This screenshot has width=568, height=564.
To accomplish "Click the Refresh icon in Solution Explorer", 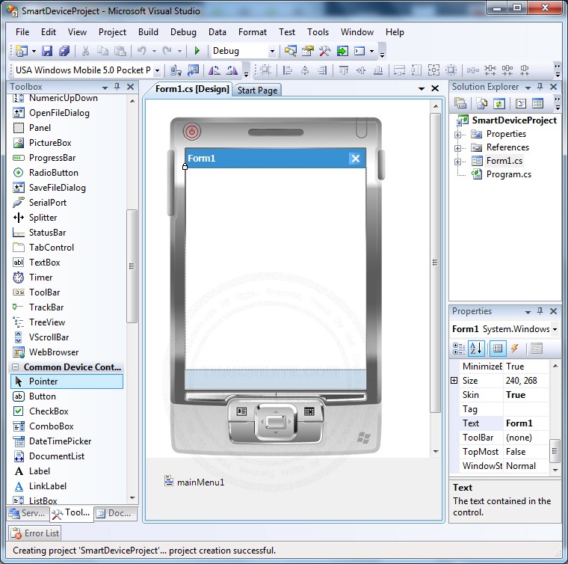I will coord(499,104).
